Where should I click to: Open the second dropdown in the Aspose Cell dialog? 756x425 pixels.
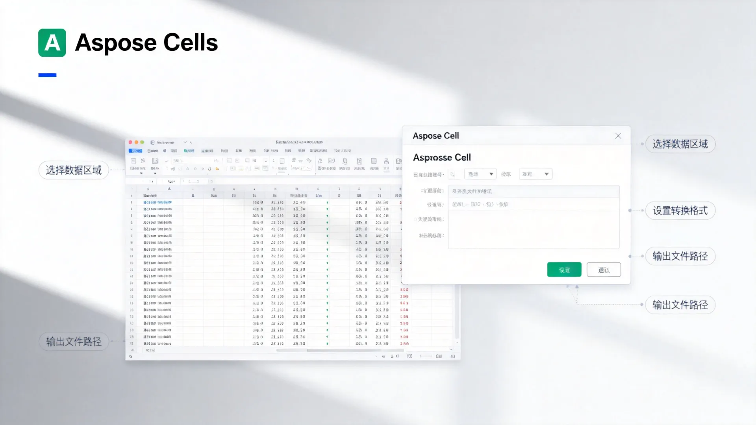coord(535,174)
